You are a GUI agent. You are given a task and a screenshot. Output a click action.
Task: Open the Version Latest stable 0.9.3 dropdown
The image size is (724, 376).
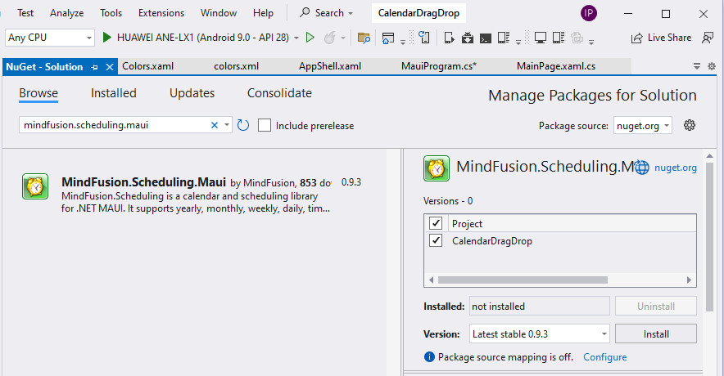click(x=539, y=333)
